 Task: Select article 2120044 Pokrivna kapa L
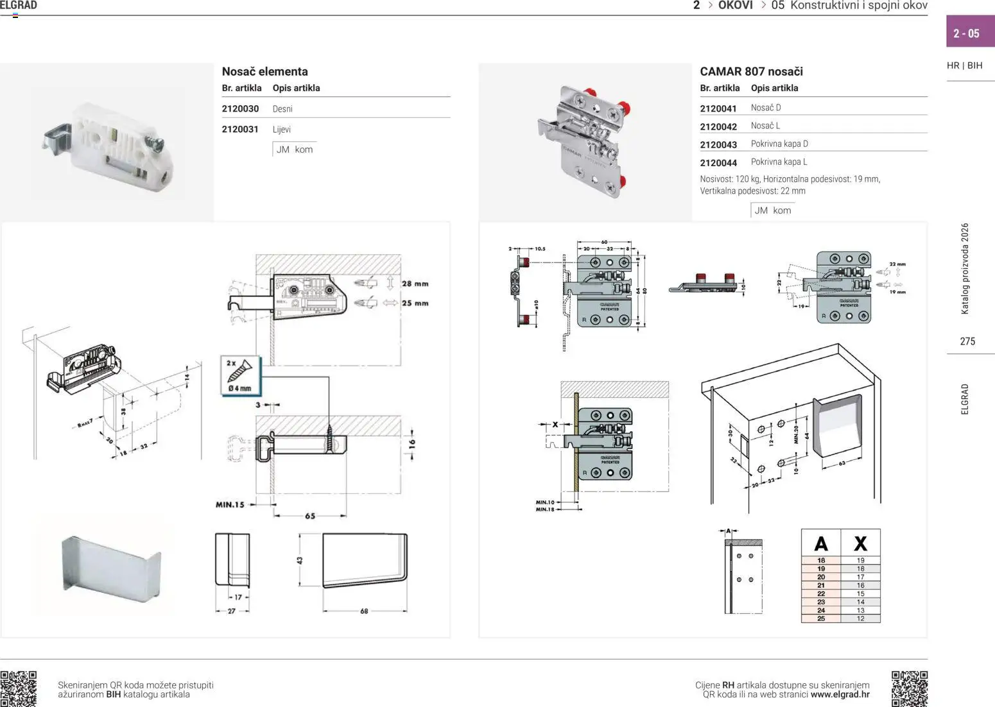point(813,162)
